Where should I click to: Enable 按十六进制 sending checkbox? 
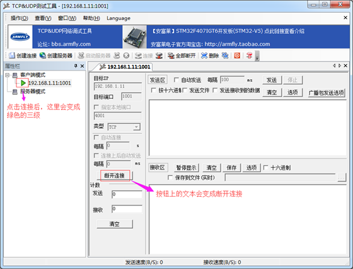[154, 91]
